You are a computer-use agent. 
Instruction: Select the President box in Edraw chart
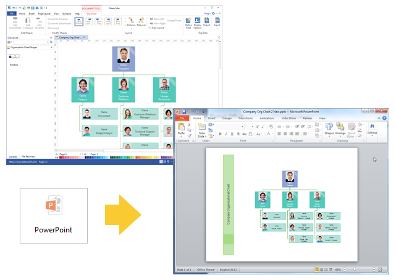(x=124, y=59)
